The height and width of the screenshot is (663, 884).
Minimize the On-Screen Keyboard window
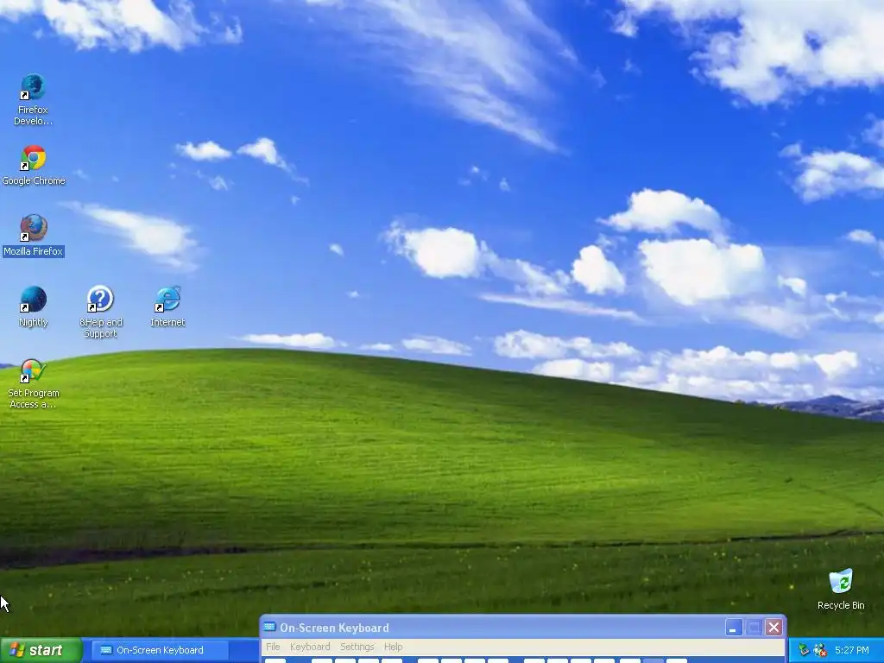pyautogui.click(x=733, y=628)
